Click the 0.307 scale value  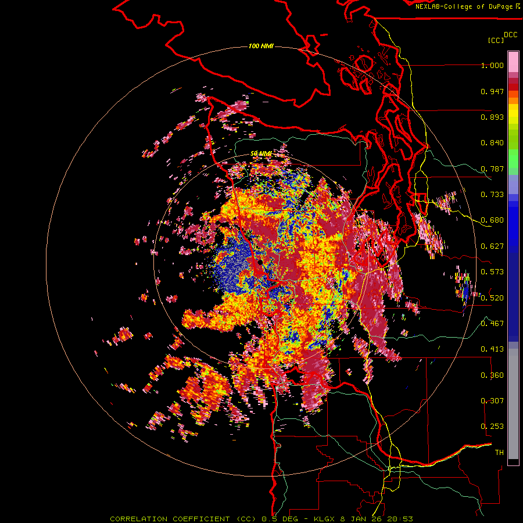[x=492, y=401]
